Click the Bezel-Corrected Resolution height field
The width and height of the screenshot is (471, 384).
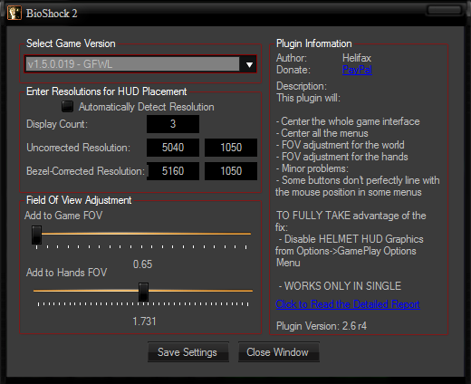pos(231,171)
